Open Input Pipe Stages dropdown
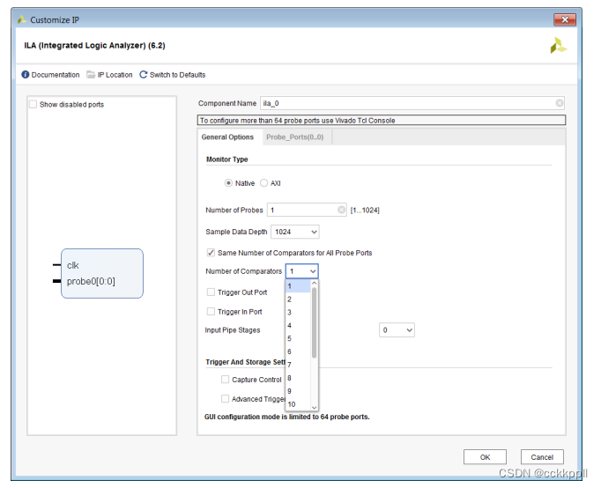The height and width of the screenshot is (488, 601). 397,329
